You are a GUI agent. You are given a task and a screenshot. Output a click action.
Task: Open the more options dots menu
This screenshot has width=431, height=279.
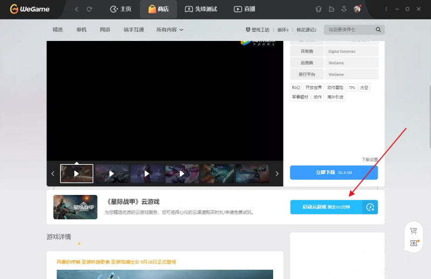[x=386, y=9]
